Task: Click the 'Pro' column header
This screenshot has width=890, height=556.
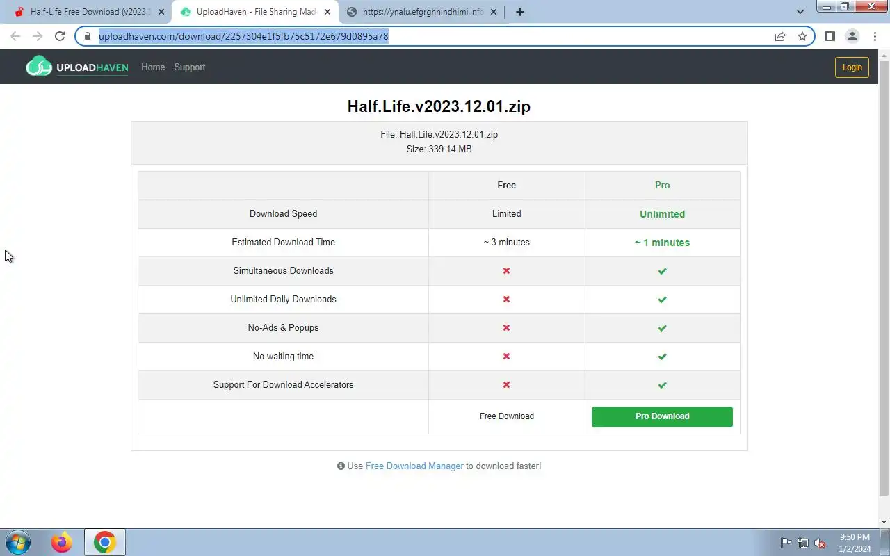Action: point(662,185)
